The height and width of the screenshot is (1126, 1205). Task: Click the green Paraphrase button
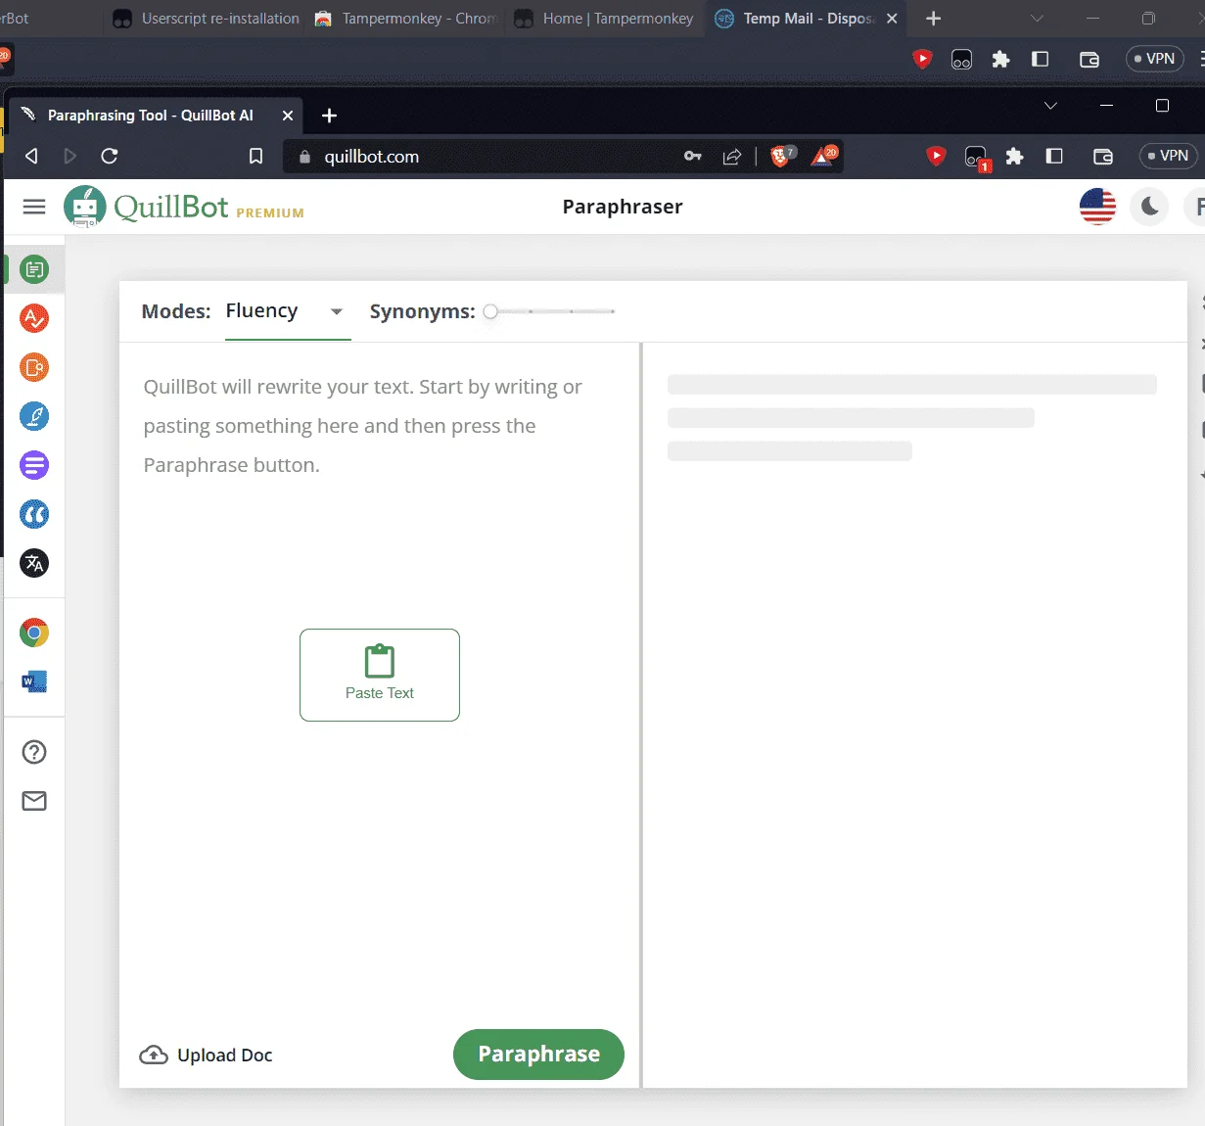pos(538,1055)
